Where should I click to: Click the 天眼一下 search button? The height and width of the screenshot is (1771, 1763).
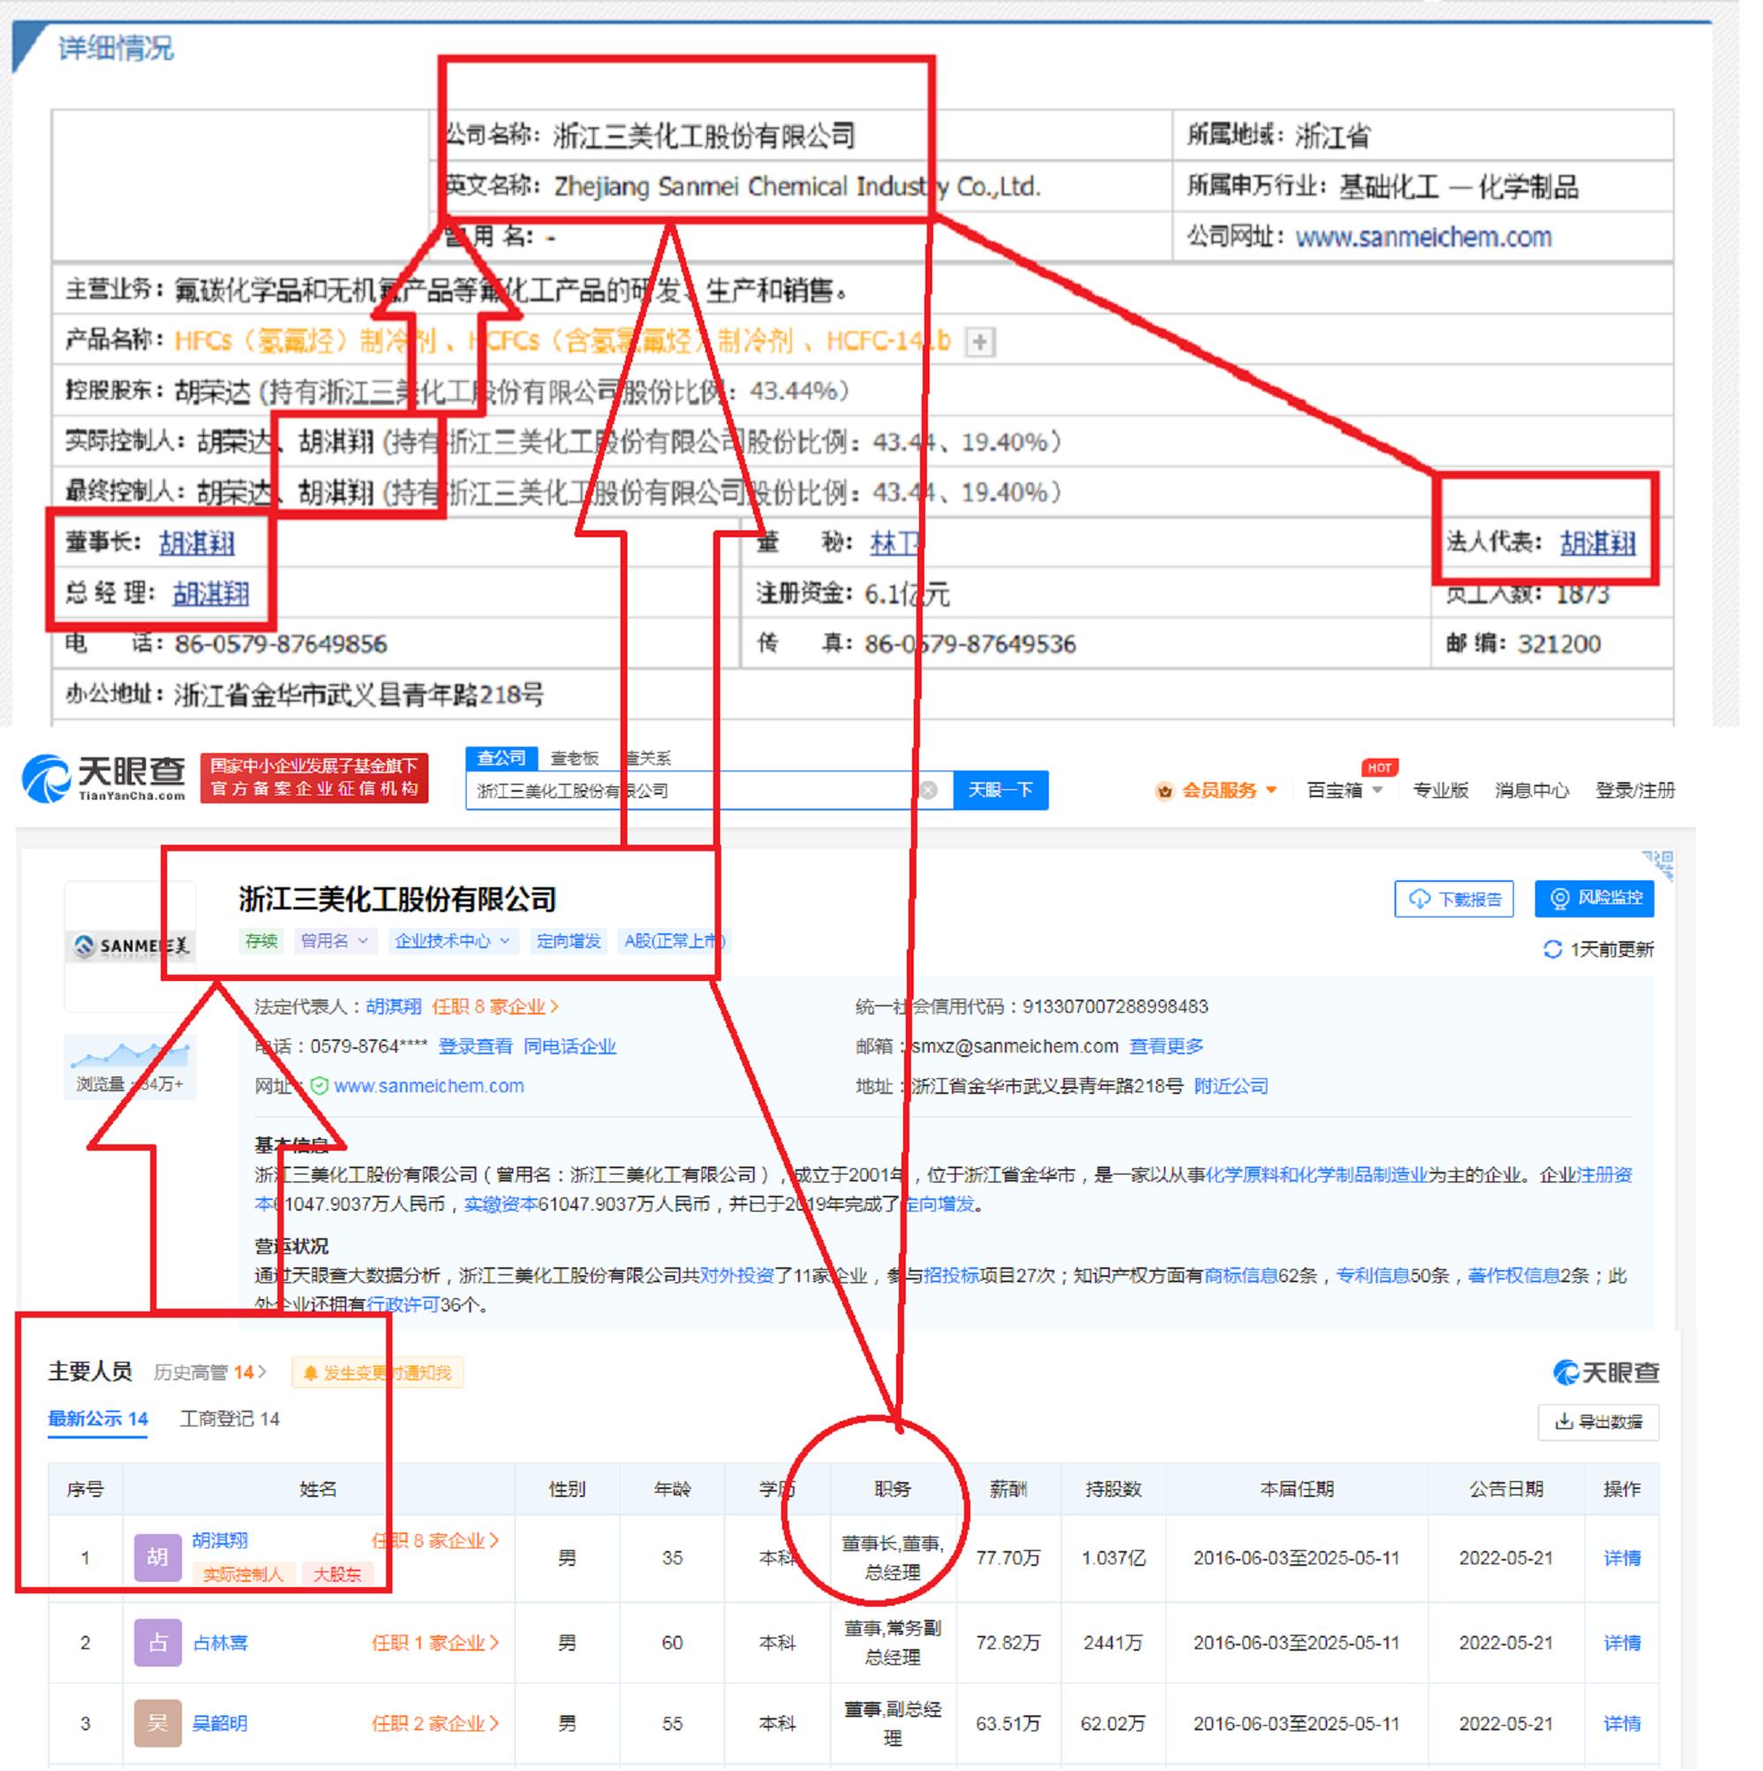[x=1002, y=790]
